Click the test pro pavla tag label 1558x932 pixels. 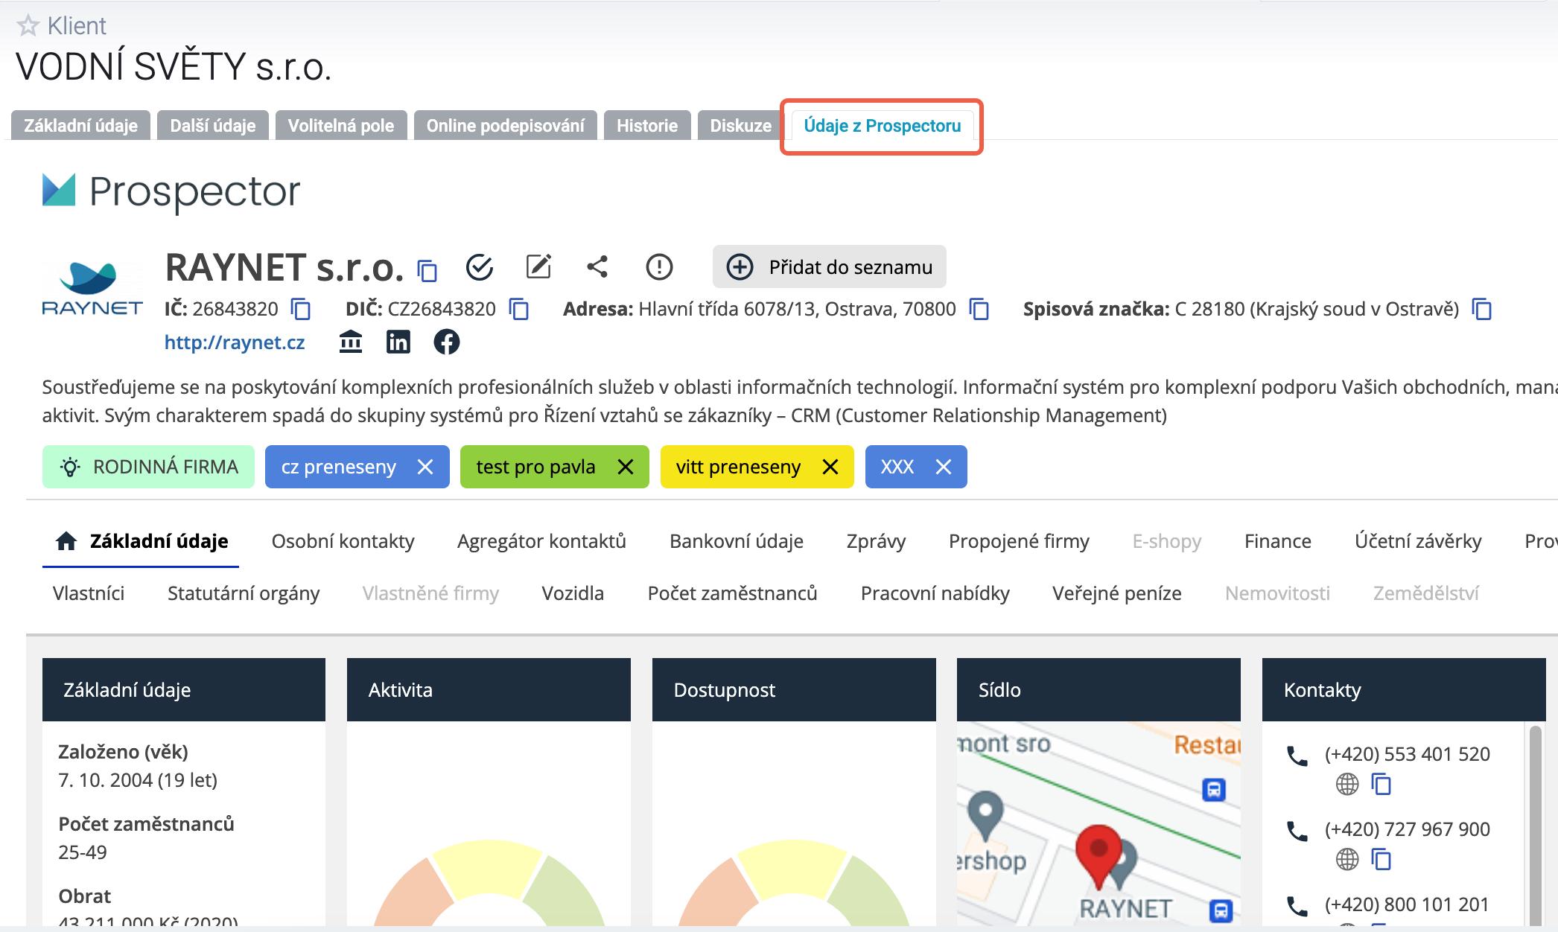(536, 467)
